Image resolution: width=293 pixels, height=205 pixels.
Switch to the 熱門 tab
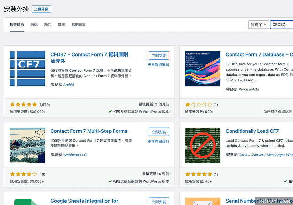[48, 24]
